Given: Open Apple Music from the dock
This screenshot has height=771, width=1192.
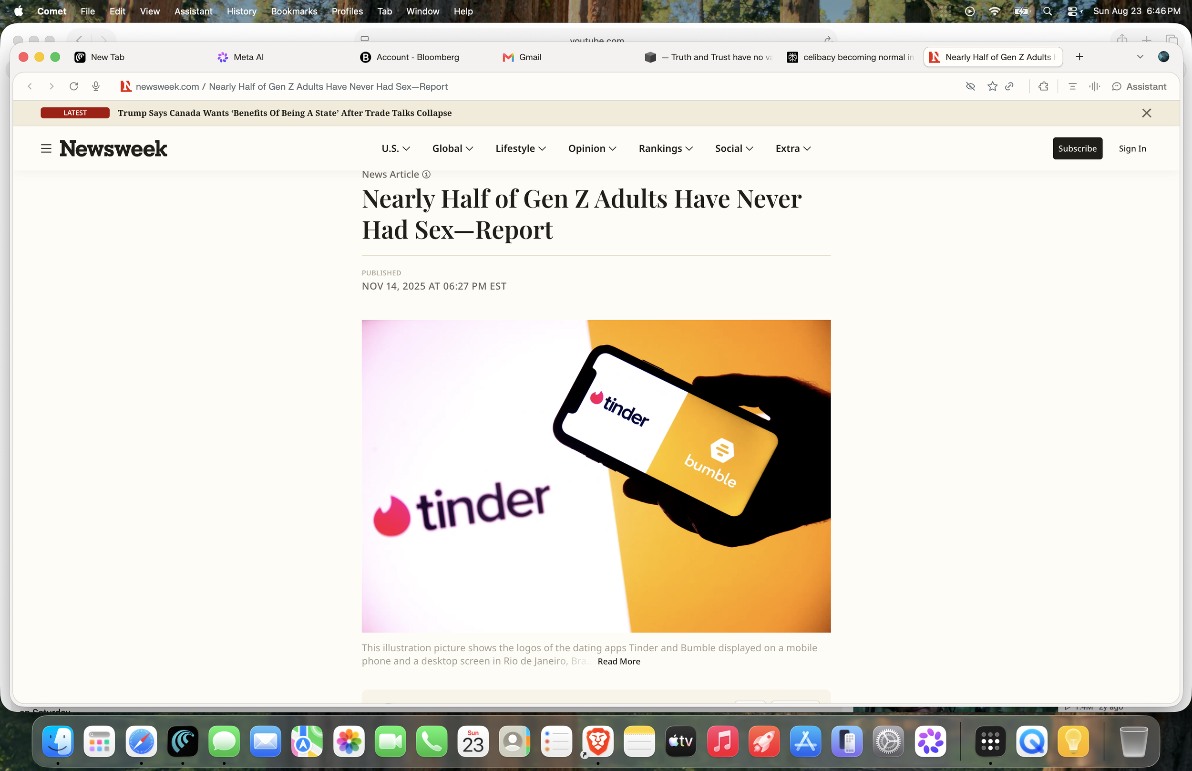Looking at the screenshot, I should [722, 741].
